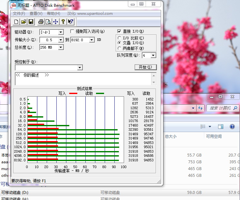
Task: Click the description box scroll down arrow
Action: click(154, 82)
